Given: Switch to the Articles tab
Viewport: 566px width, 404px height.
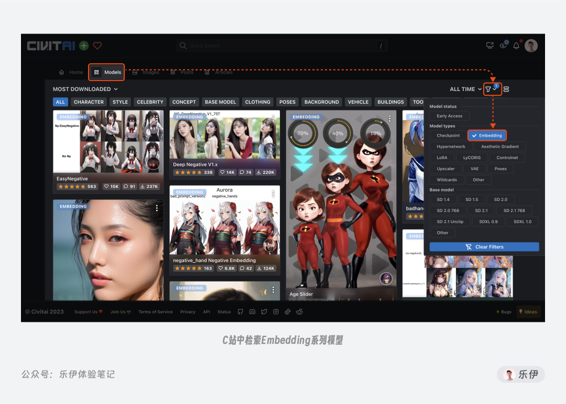Looking at the screenshot, I should coord(219,72).
